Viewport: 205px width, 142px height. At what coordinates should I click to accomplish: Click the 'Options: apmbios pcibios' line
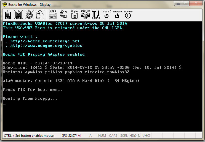(66, 72)
